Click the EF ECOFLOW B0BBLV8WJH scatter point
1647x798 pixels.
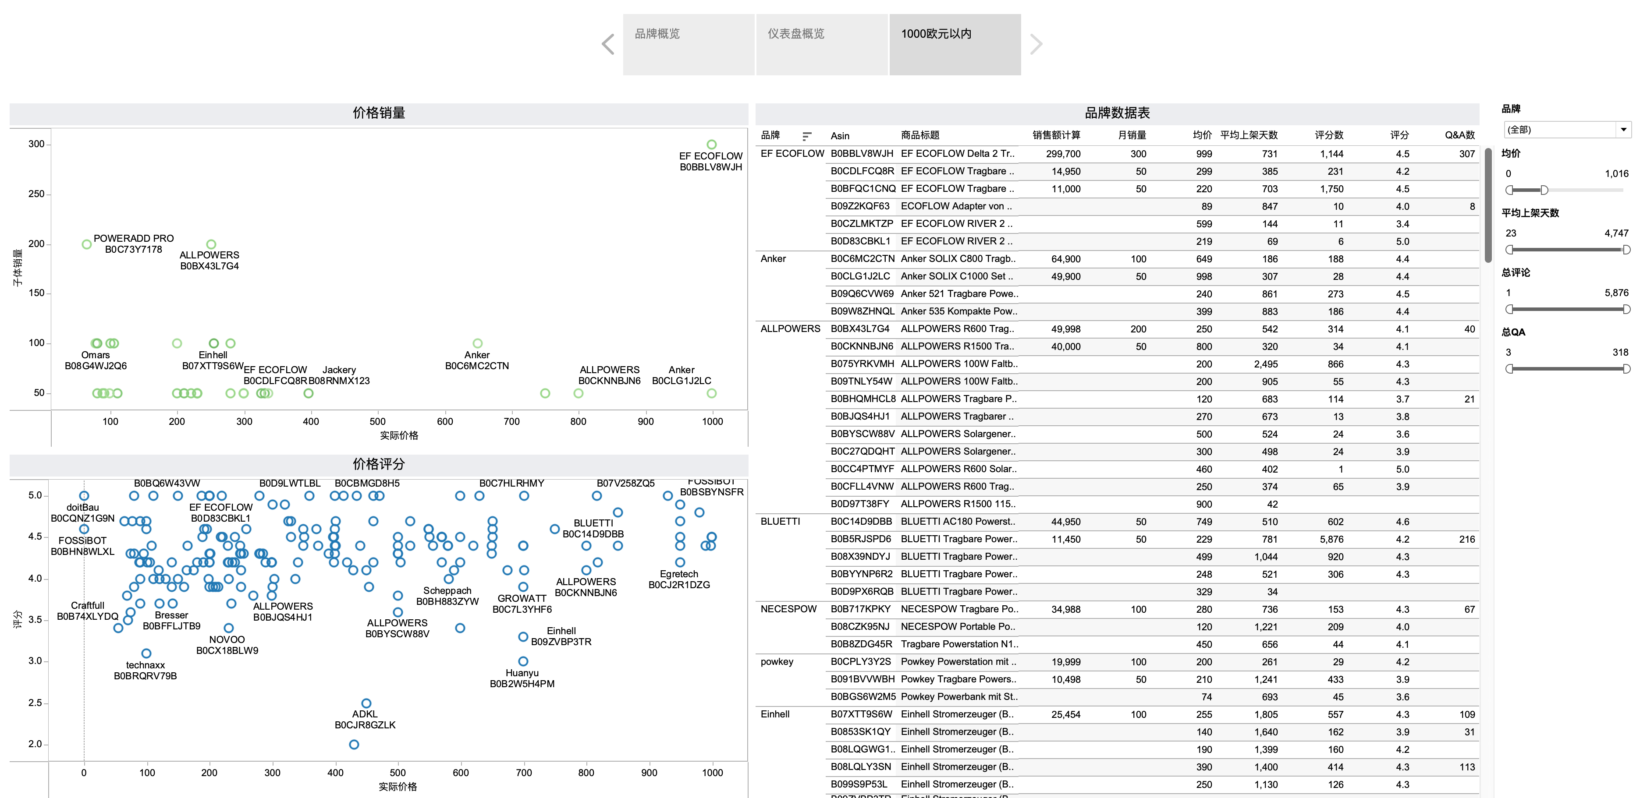coord(712,145)
